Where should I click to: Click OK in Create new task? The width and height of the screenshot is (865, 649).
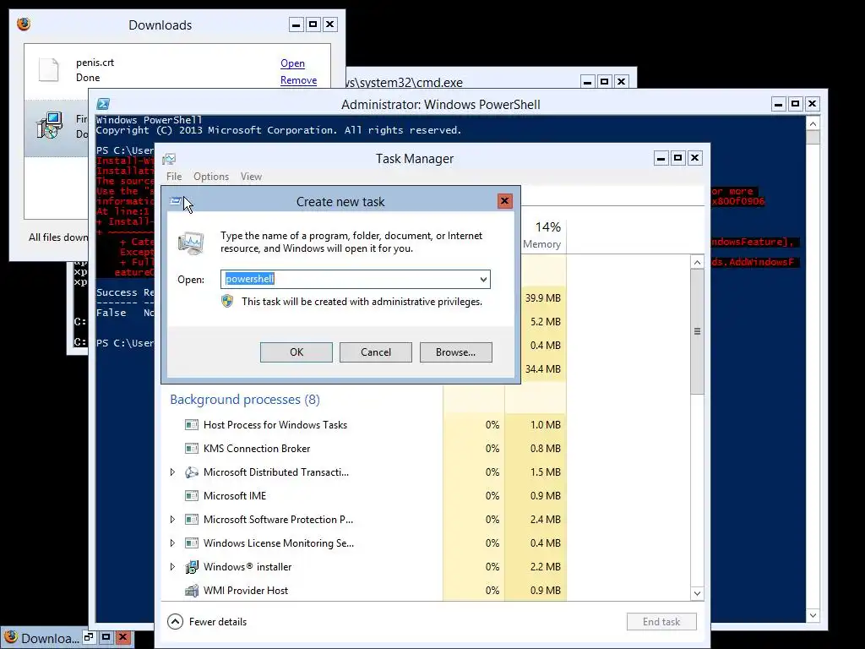coord(296,352)
